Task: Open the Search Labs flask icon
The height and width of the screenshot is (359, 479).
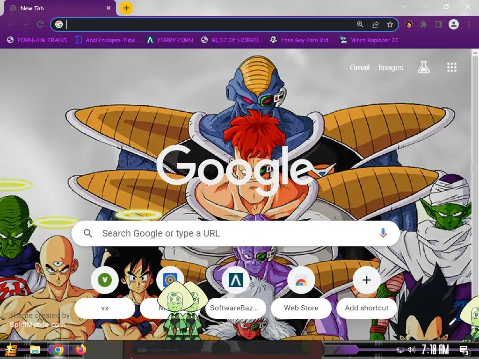Action: [x=424, y=67]
